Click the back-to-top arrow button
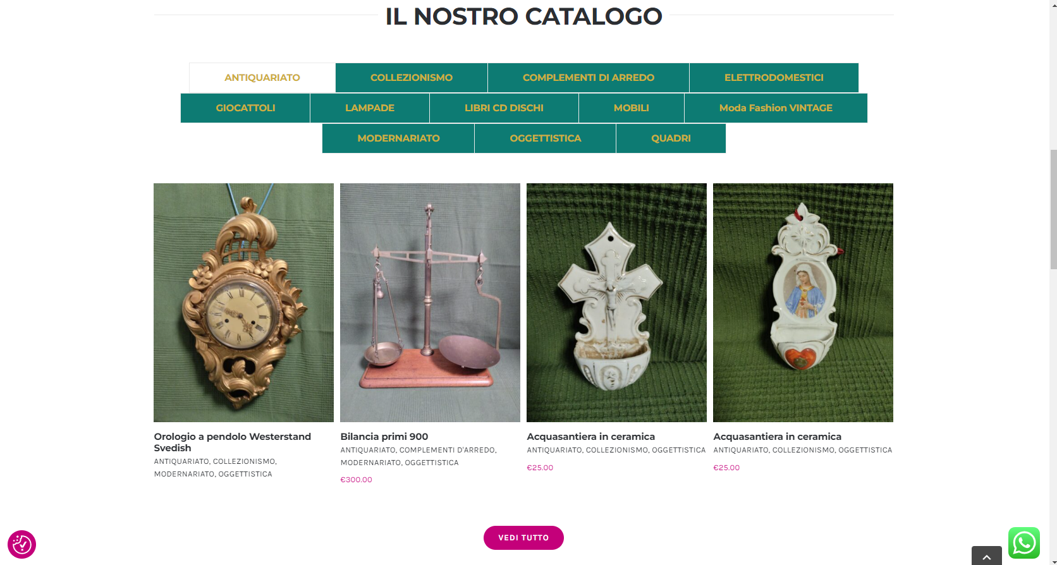The width and height of the screenshot is (1057, 565). (x=986, y=556)
